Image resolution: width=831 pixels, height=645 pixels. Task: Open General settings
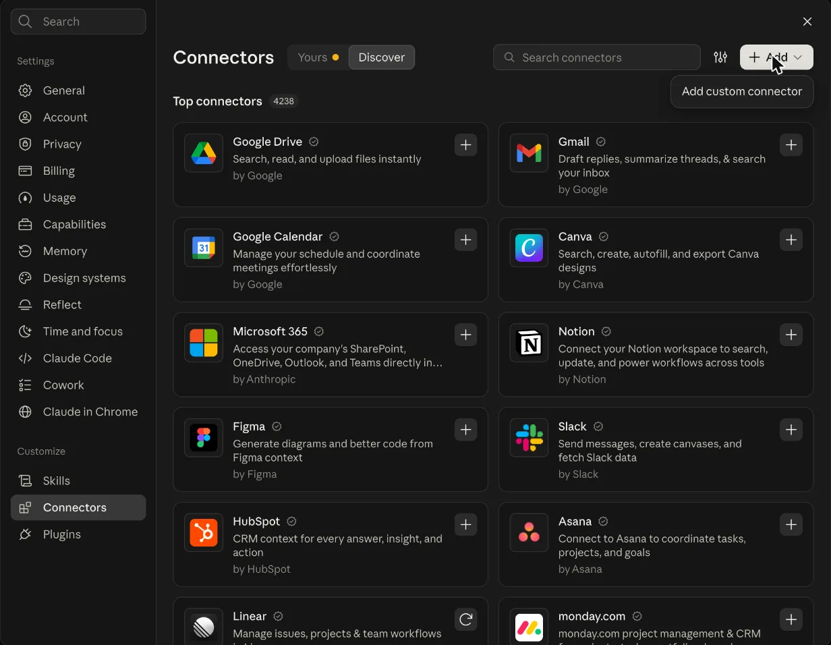click(78, 90)
